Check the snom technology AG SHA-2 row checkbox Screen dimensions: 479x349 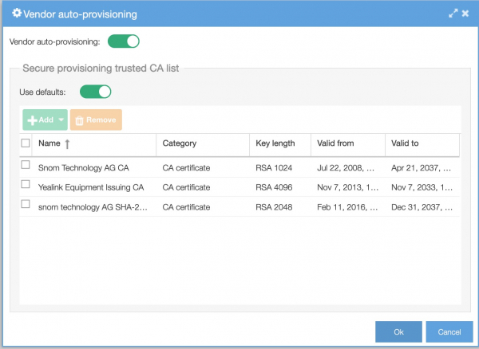point(26,204)
